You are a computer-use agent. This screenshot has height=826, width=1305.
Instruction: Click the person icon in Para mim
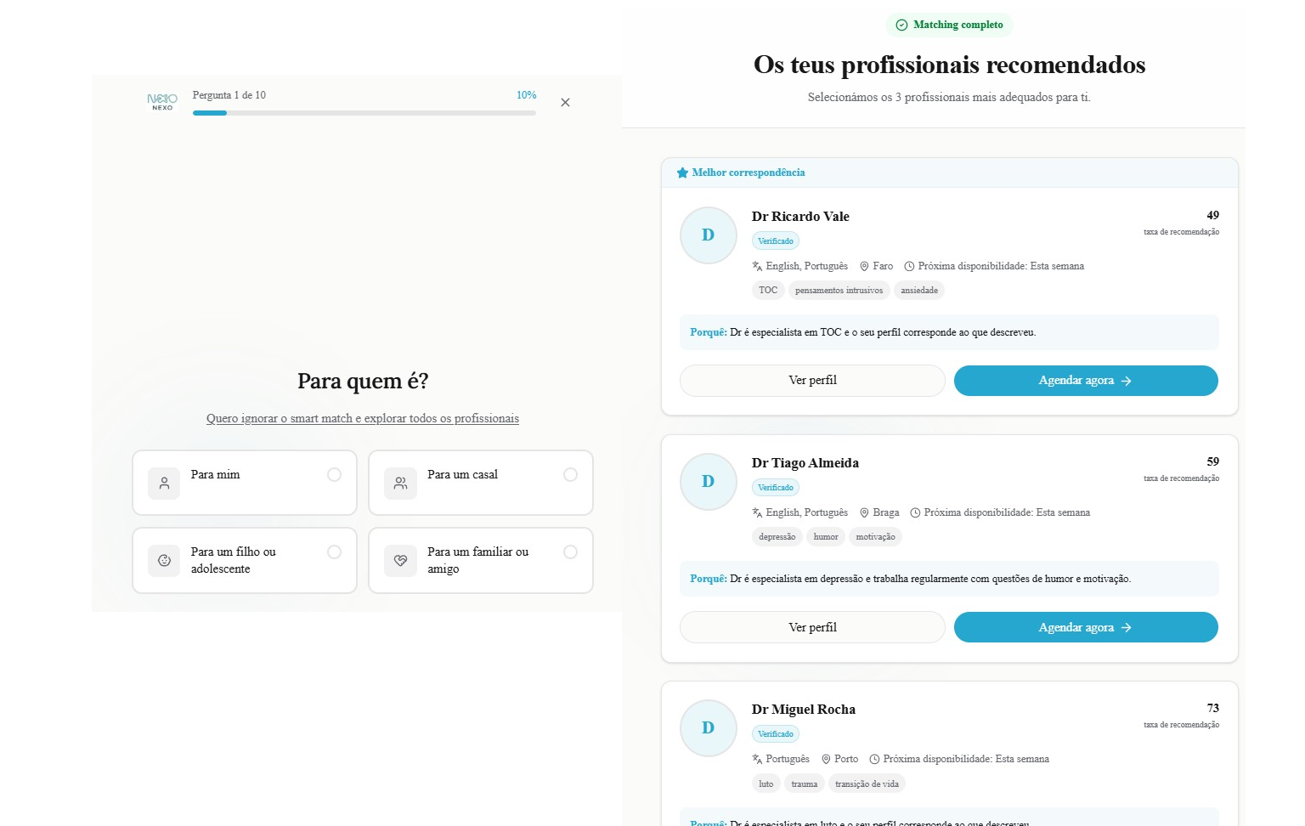click(x=164, y=484)
